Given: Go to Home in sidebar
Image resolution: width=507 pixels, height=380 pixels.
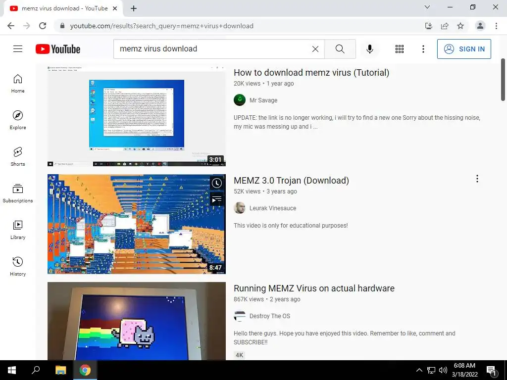Looking at the screenshot, I should pyautogui.click(x=18, y=84).
